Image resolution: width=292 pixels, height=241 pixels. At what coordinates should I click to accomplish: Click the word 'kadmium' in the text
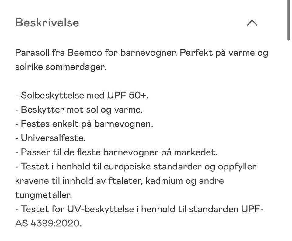pos(164,181)
